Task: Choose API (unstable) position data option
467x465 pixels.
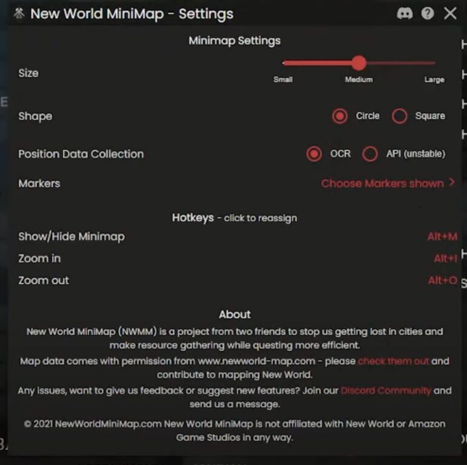Action: point(370,154)
